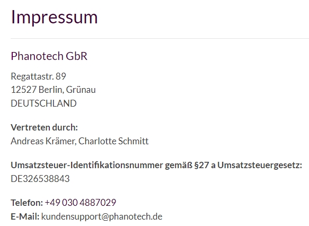Select the Phanotech GbR company heading

[49, 56]
